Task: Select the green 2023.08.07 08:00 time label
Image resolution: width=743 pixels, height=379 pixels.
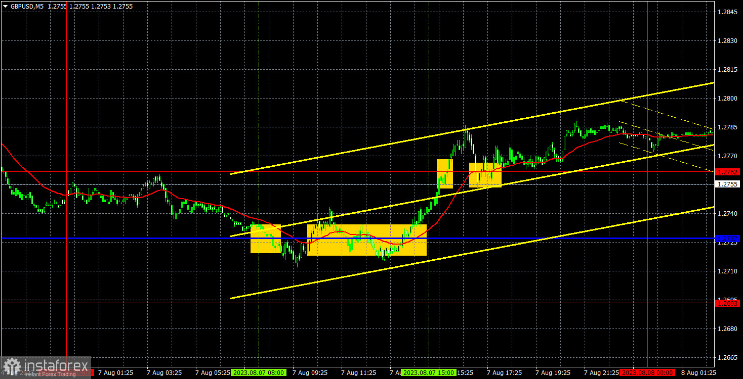Action: tap(259, 372)
